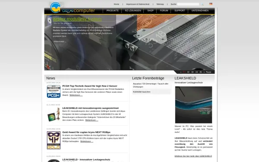
Task: Pause the banner slideshow
Action: 208,72
